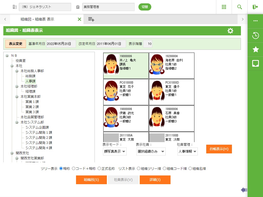Open history clock in sidebar
This screenshot has width=263, height=197.
point(256,35)
